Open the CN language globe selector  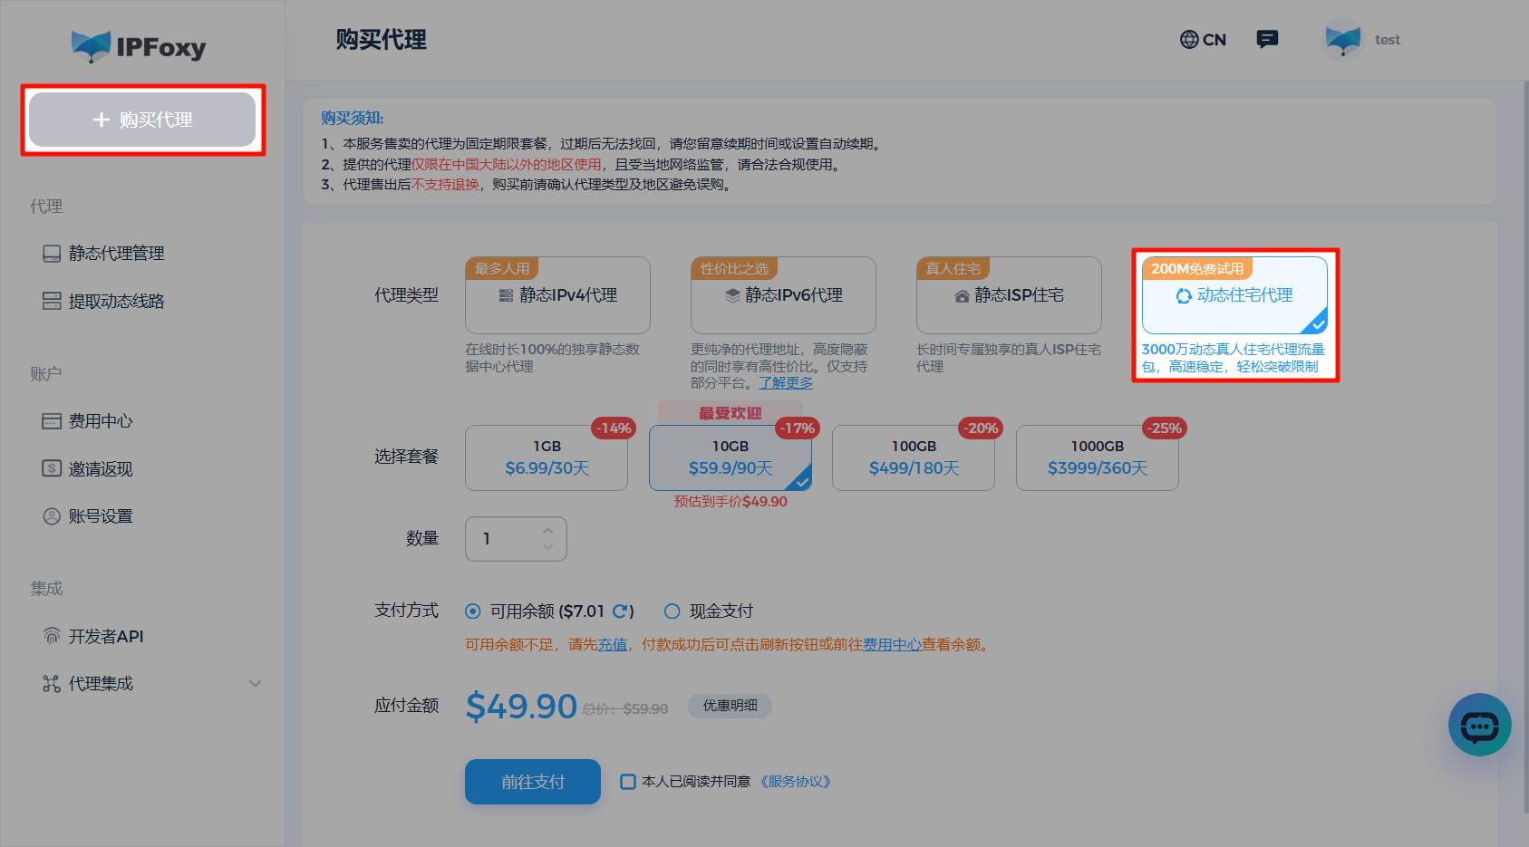coord(1203,39)
